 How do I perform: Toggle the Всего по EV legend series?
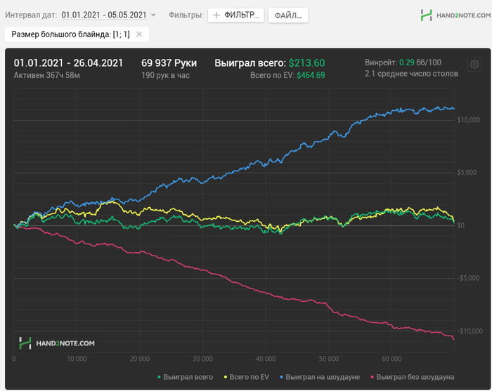246,377
